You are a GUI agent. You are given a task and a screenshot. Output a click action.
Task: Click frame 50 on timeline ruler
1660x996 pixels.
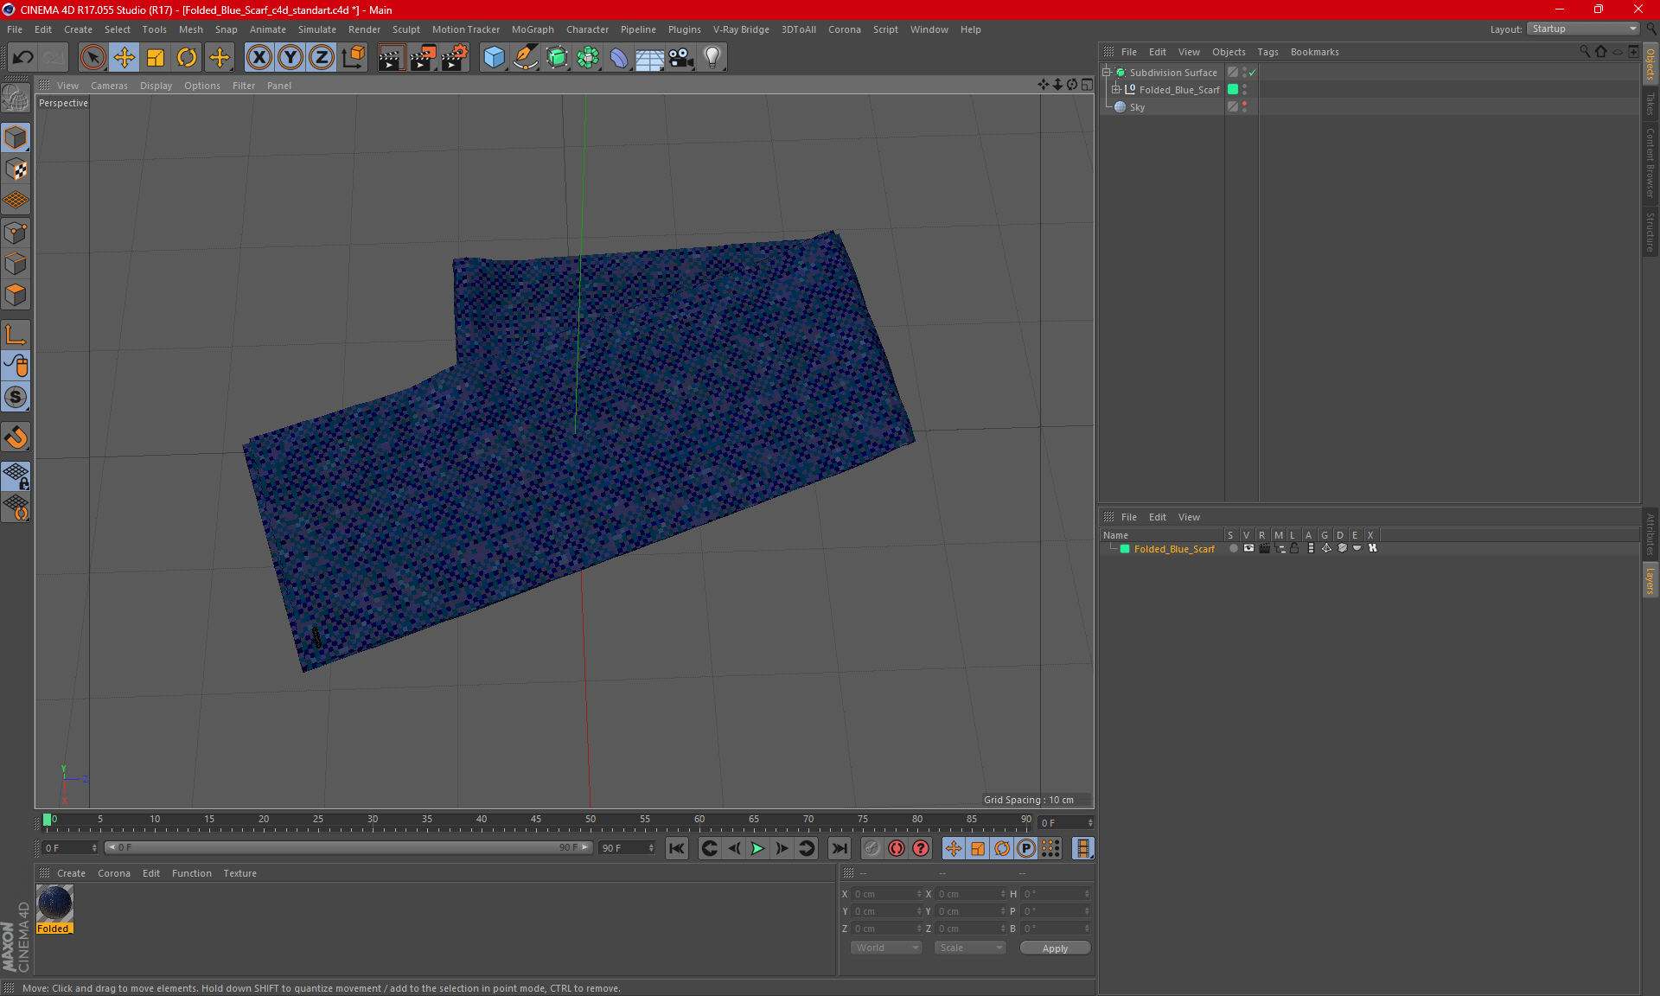pyautogui.click(x=590, y=820)
